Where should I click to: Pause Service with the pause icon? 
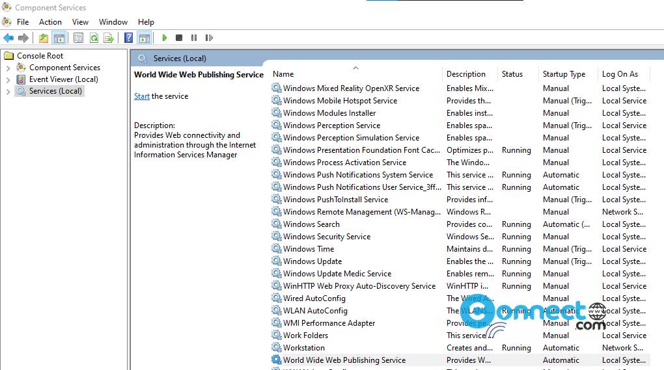pyautogui.click(x=194, y=38)
